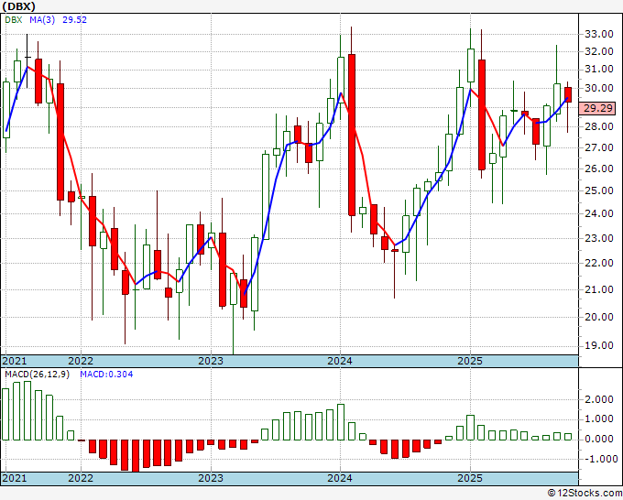Screen dimensions: 623x500
Task: Click the 19.00 price axis label
Action: click(599, 346)
